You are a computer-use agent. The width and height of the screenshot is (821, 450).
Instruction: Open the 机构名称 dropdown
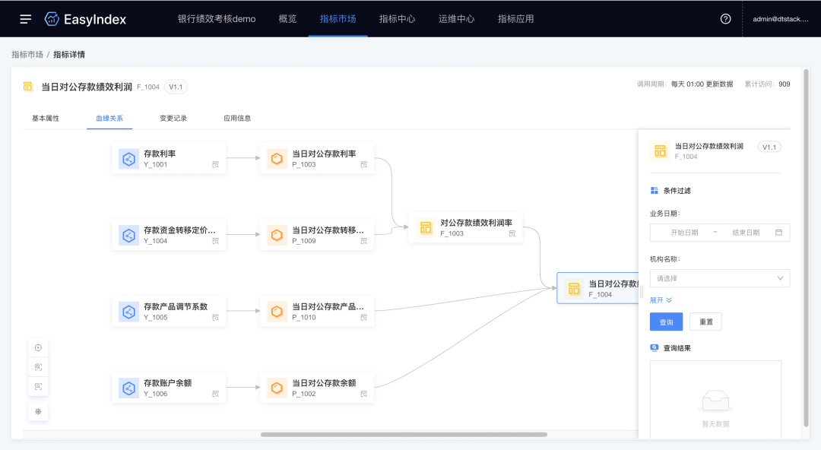(719, 278)
